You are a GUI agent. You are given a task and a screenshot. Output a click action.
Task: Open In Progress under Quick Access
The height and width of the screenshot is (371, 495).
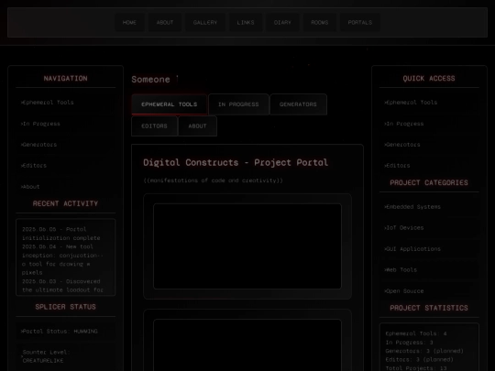pos(429,124)
